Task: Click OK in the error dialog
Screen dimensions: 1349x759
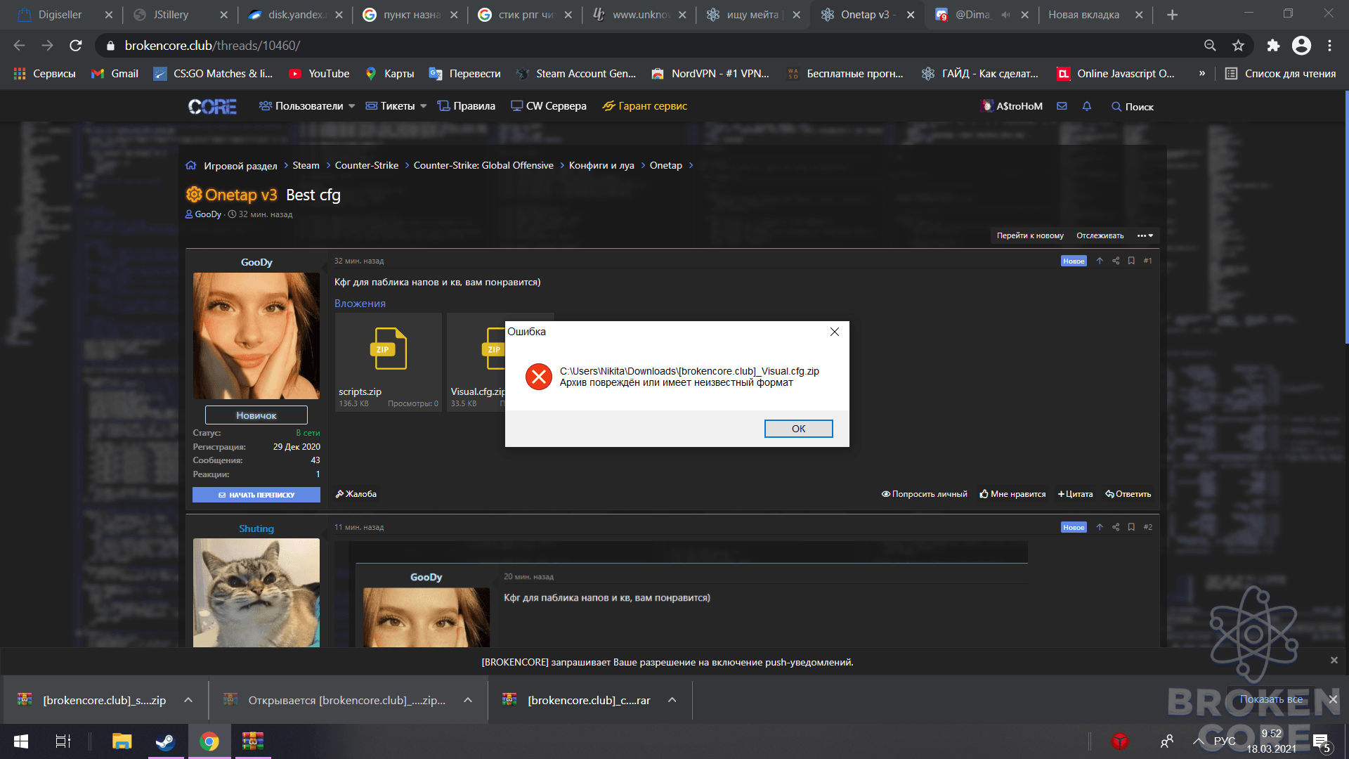Action: coord(798,429)
